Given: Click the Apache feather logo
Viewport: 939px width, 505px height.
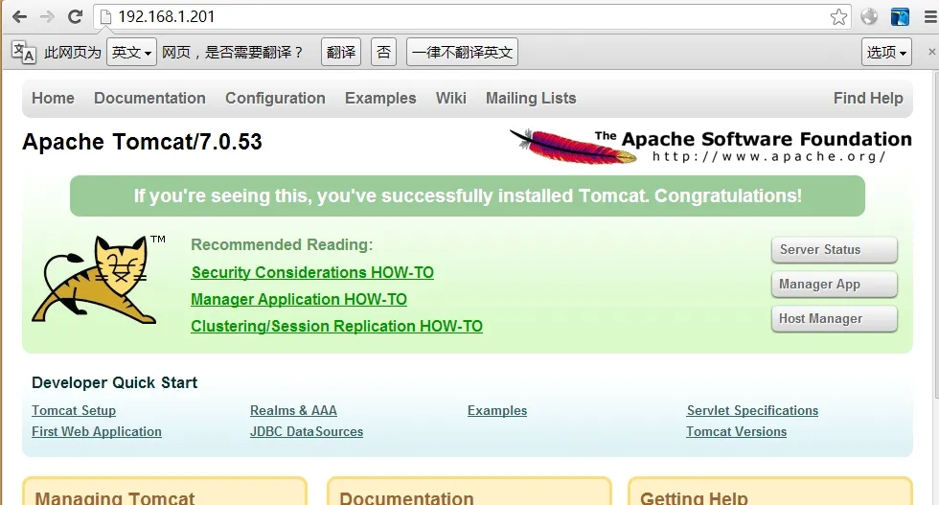Looking at the screenshot, I should click(x=573, y=147).
